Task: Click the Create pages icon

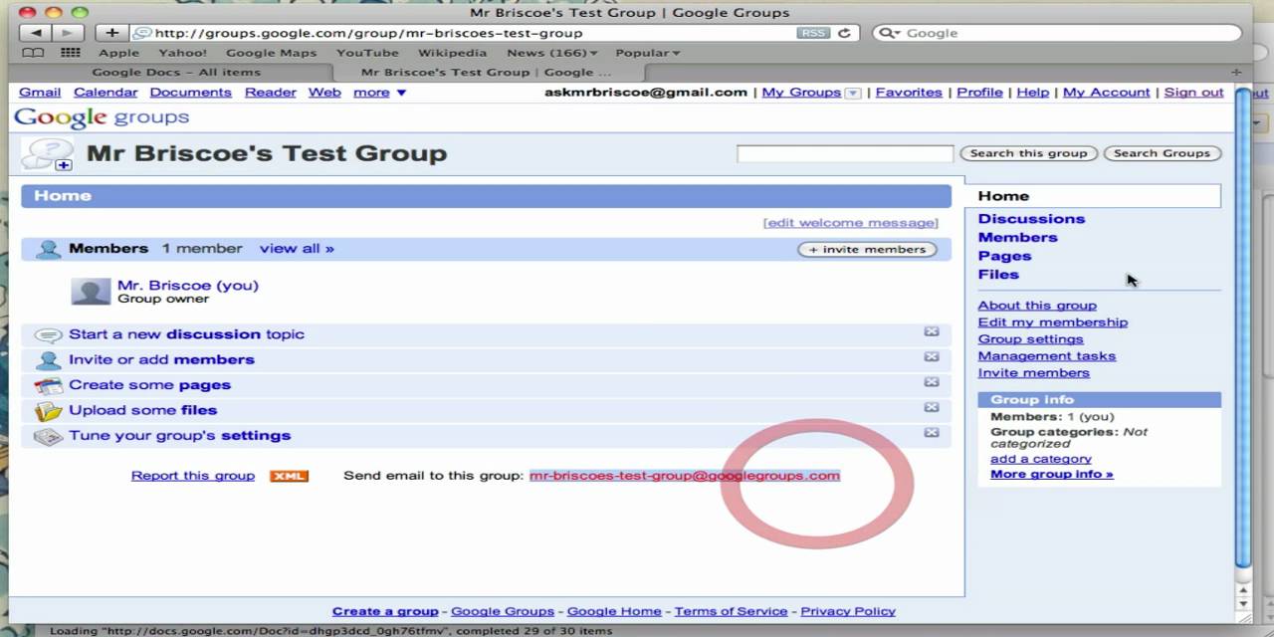Action: tap(48, 386)
